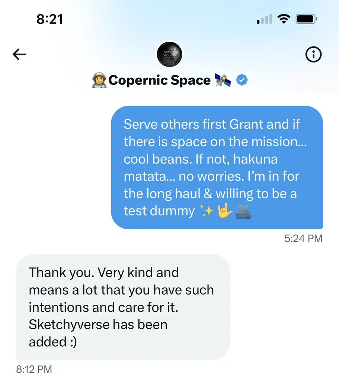Tap the 5:24 PM timestamp
This screenshot has width=339, height=381.
pyautogui.click(x=303, y=238)
